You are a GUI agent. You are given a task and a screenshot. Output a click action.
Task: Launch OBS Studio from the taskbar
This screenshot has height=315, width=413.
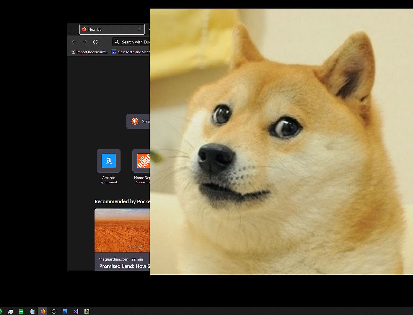pos(54,311)
